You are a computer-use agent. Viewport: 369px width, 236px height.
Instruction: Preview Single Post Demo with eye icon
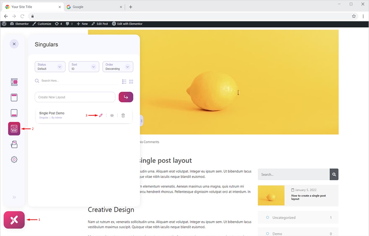(112, 116)
